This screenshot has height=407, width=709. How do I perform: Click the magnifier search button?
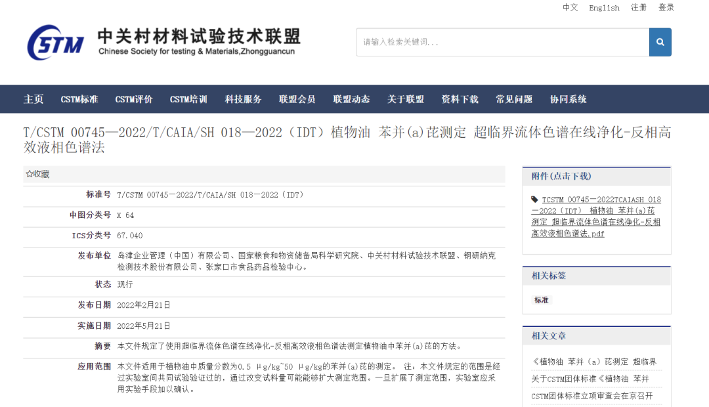coord(660,42)
